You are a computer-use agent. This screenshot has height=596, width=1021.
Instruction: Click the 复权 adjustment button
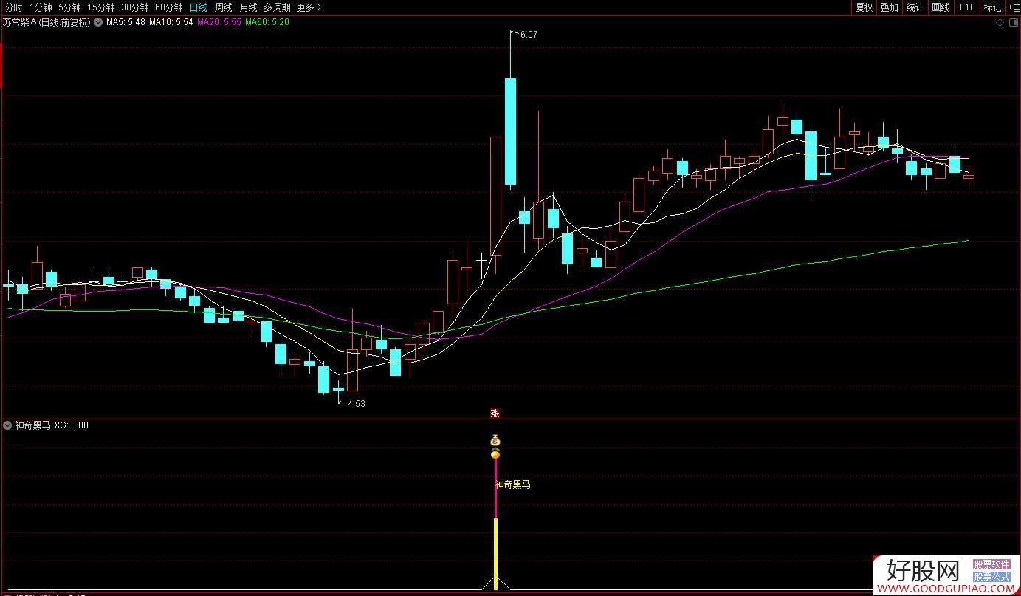pyautogui.click(x=864, y=7)
